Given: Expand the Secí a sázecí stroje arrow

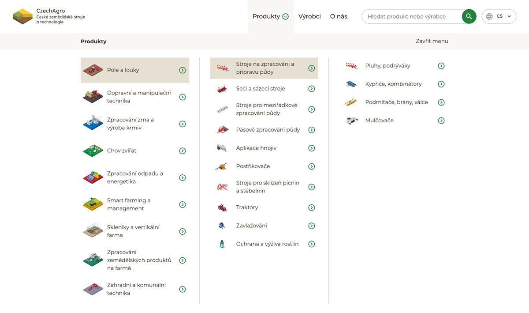Looking at the screenshot, I should (x=312, y=89).
